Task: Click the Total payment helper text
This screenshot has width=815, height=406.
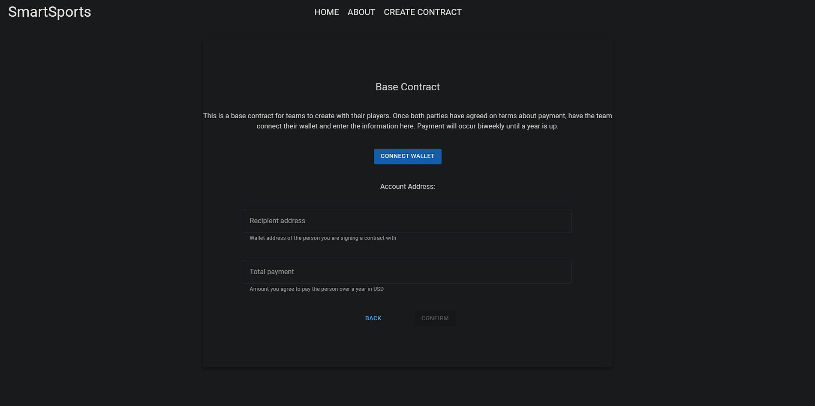Action: click(x=316, y=289)
